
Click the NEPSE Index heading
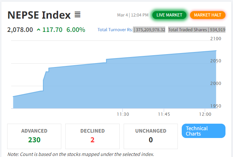39,15
